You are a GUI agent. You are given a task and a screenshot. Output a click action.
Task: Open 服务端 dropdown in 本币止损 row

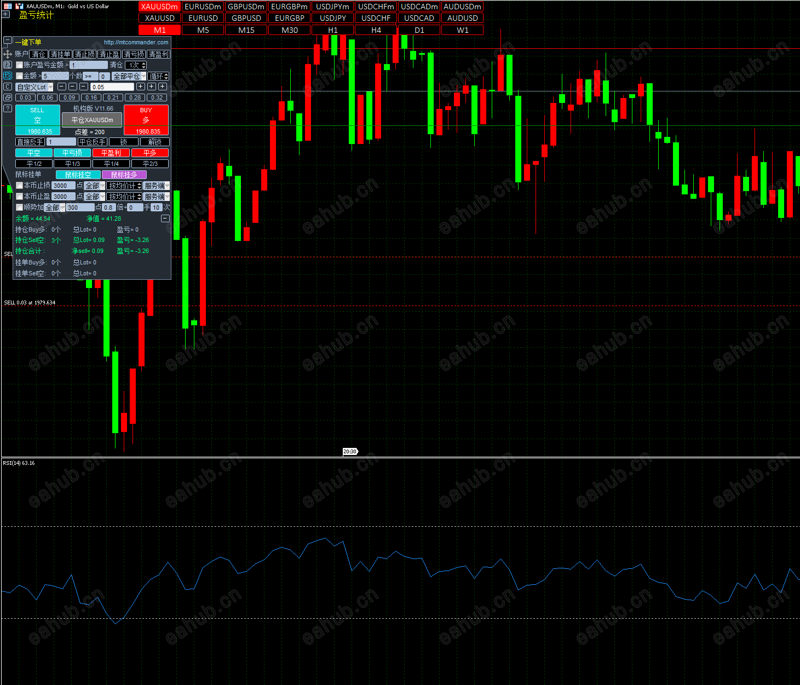coord(157,186)
